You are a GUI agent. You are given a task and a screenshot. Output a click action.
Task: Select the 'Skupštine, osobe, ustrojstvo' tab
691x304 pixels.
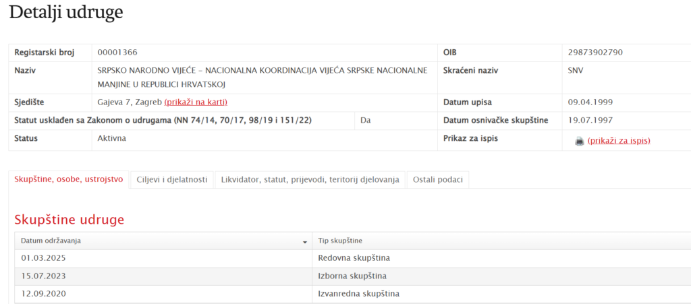point(69,179)
